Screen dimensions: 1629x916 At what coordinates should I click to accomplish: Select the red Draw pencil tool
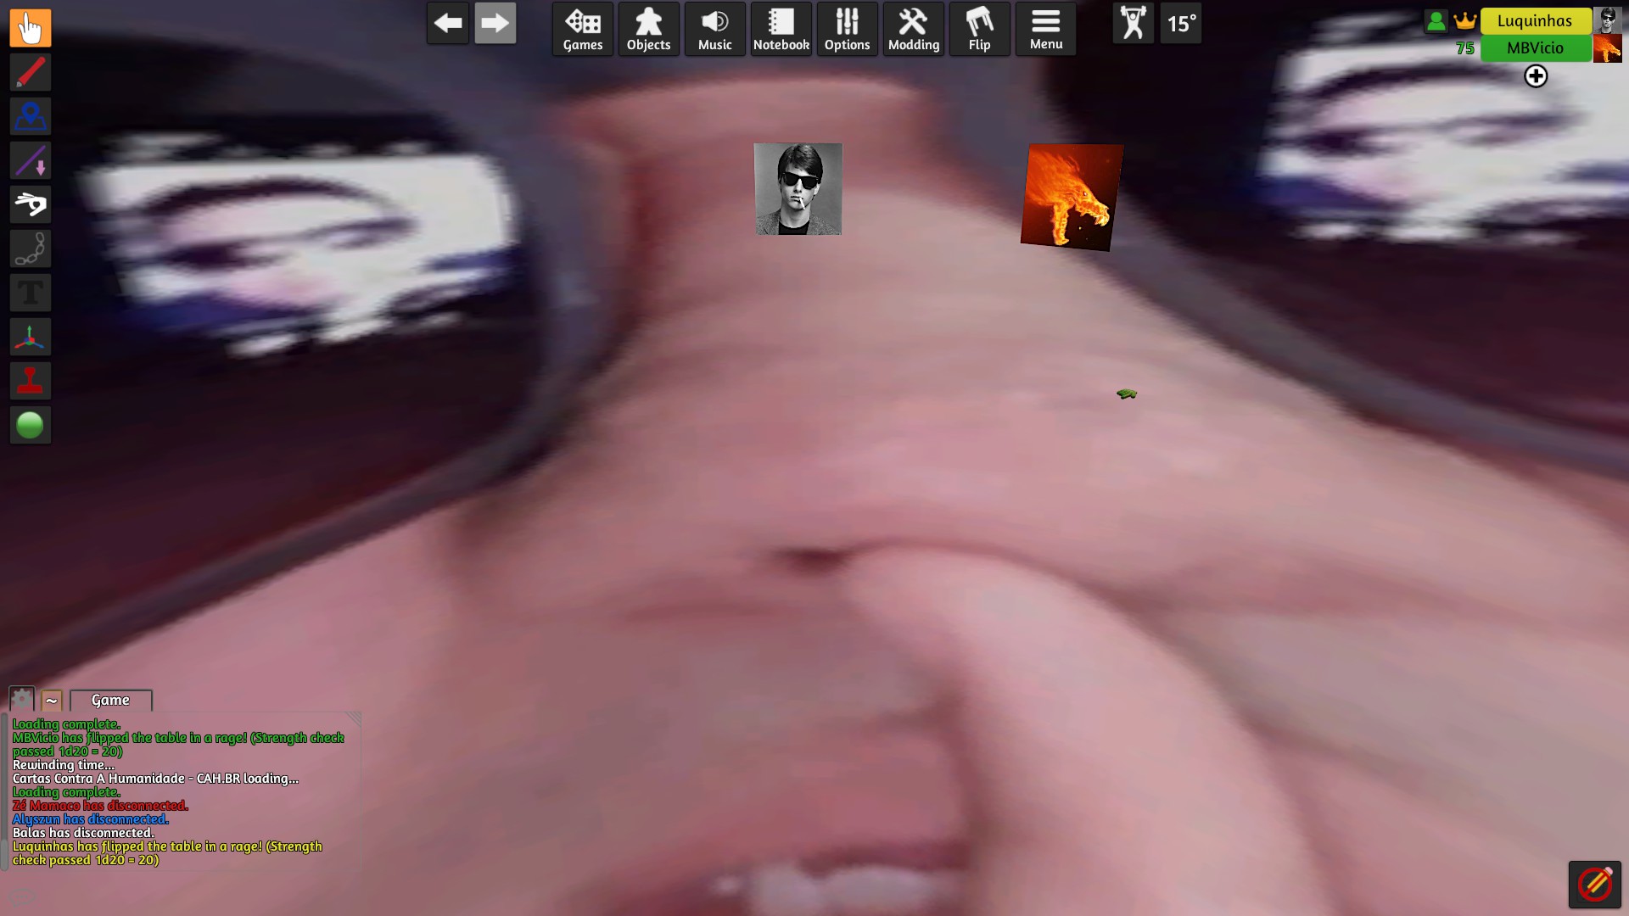click(30, 72)
